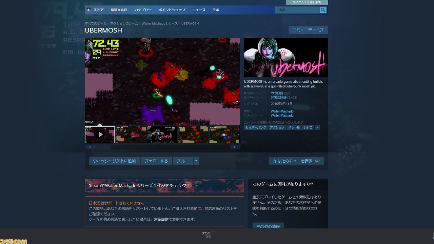Click the UBERMOSH header capsule image
Image resolution: width=434 pixels, height=244 pixels.
286,57
